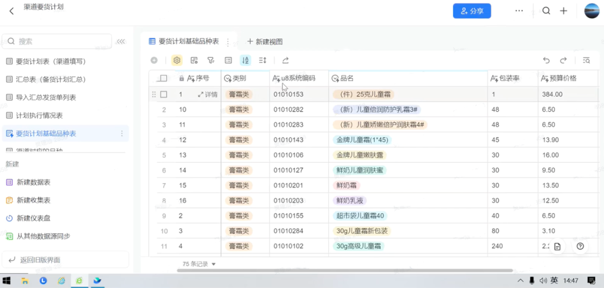Image resolution: width=604 pixels, height=288 pixels.
Task: Click the 品名 column header
Action: pos(408,79)
